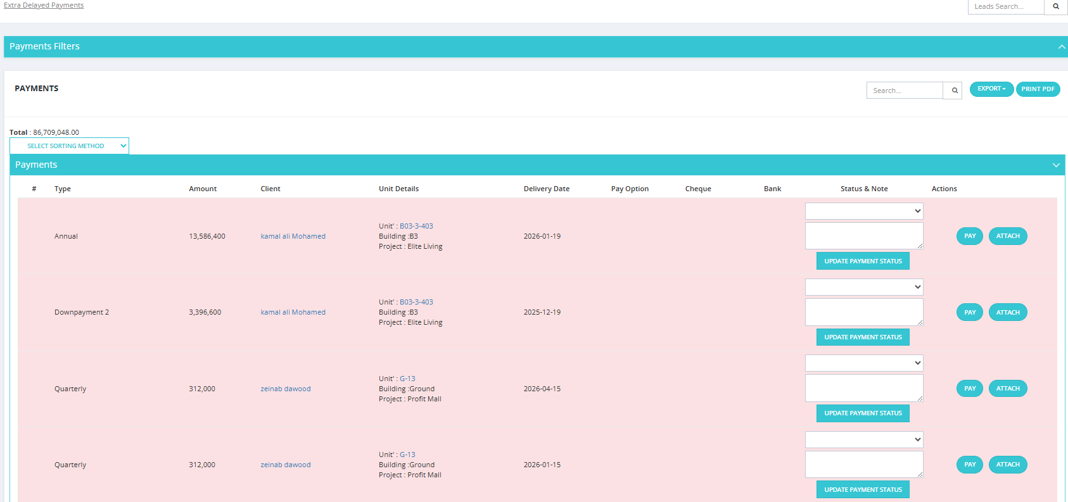This screenshot has height=502, width=1068.
Task: Open unit B03-3-403 link in Downpayment 2 row
Action: click(x=416, y=302)
